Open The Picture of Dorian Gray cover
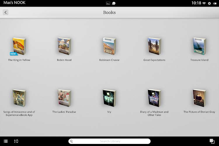This screenshot has width=219, height=146. click(199, 98)
